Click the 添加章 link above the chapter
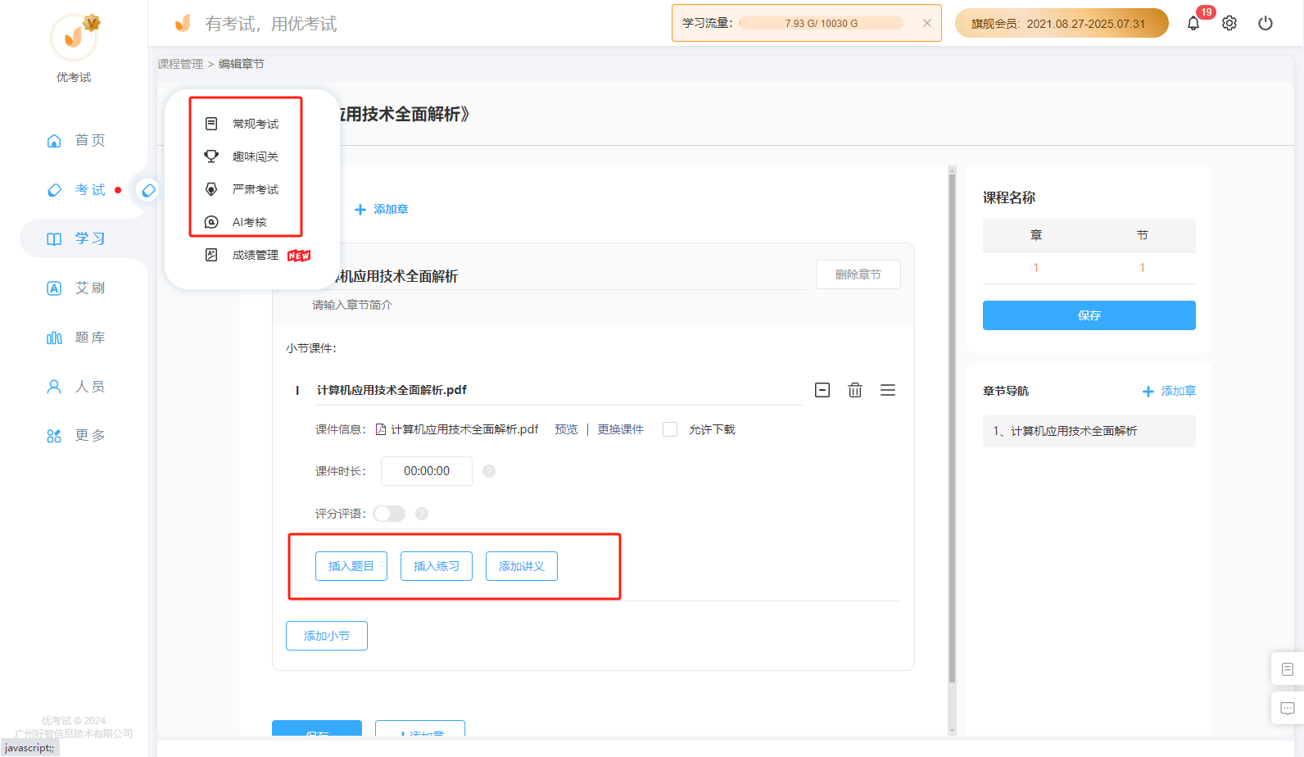The width and height of the screenshot is (1304, 757). pyautogui.click(x=381, y=210)
